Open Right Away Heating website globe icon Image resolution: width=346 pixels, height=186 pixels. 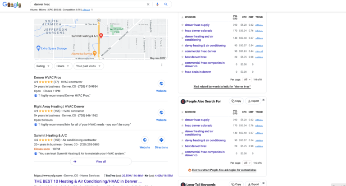pos(161,112)
